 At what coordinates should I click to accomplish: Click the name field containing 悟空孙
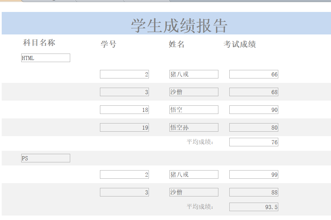coord(194,128)
